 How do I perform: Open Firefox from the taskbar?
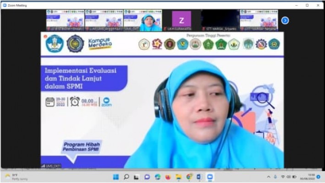[168, 177]
